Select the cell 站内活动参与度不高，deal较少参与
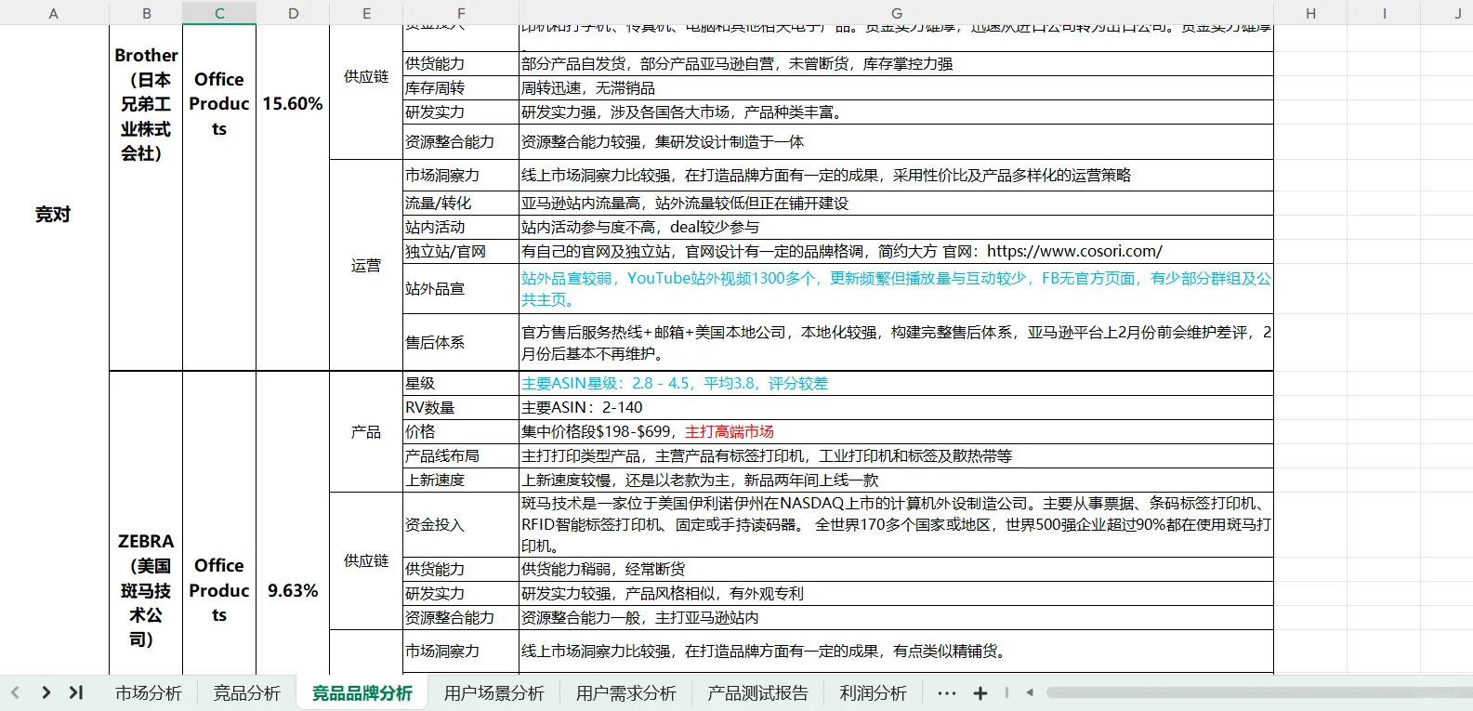This screenshot has width=1473, height=711. coord(896,228)
